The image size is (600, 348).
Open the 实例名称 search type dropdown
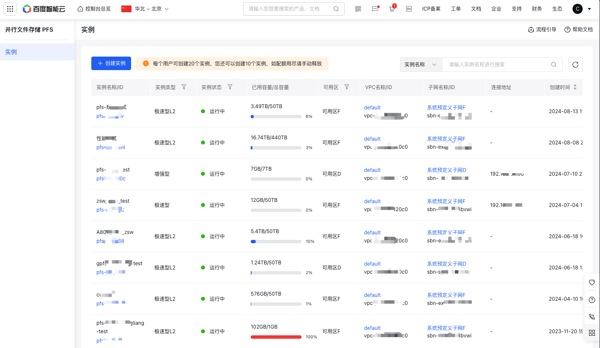click(421, 65)
